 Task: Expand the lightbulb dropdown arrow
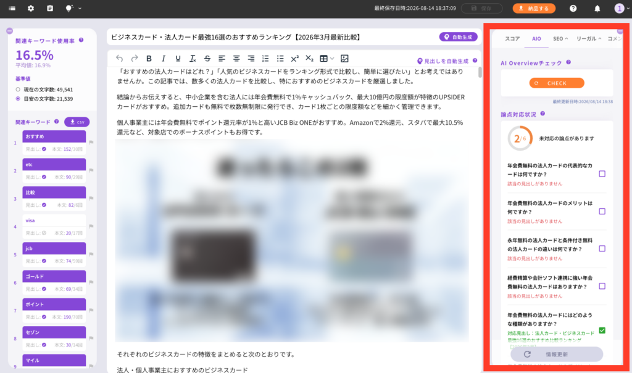tap(80, 8)
